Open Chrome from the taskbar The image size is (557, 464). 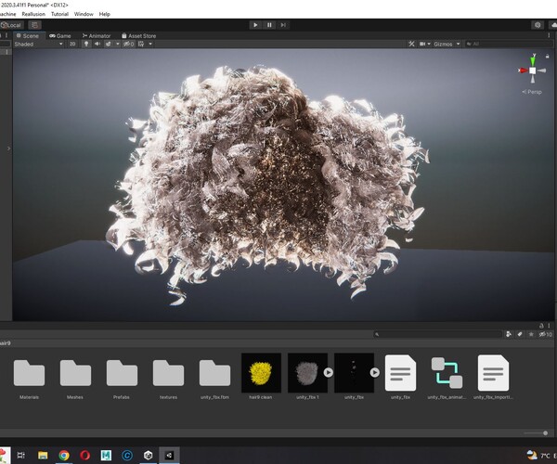tap(64, 455)
